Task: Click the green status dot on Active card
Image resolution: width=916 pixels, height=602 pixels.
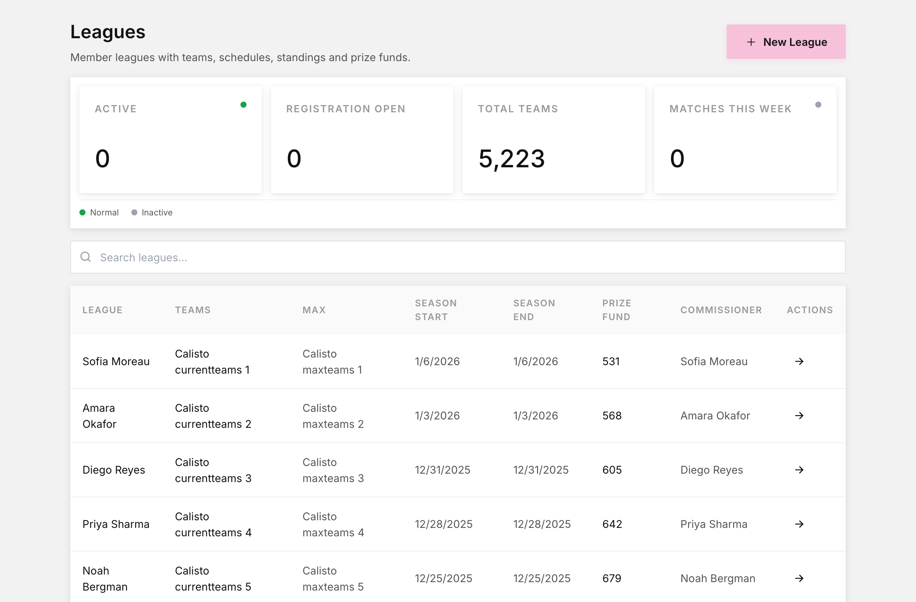Action: 243,105
